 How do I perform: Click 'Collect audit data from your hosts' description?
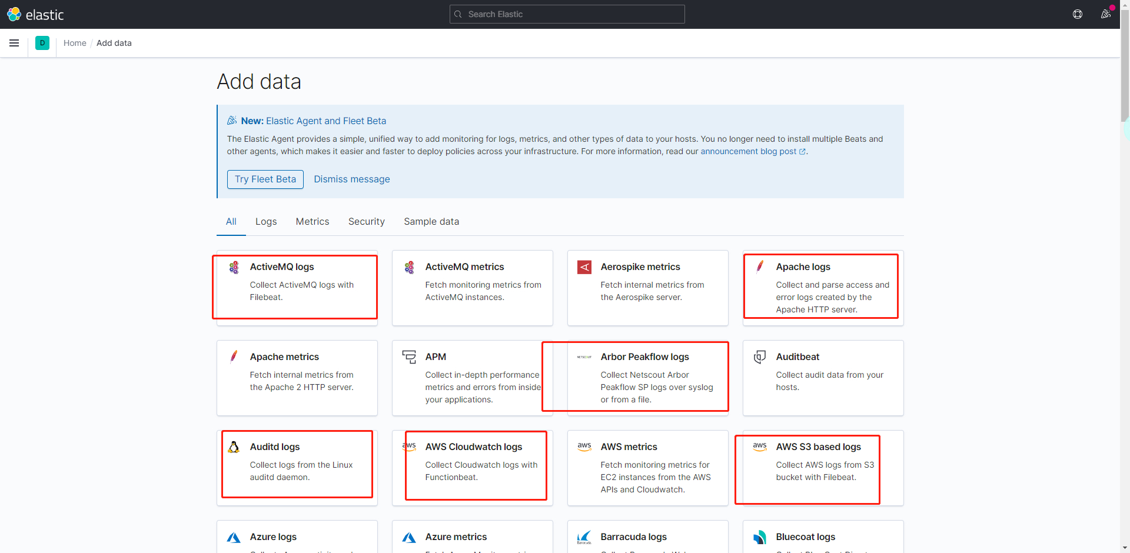point(830,381)
